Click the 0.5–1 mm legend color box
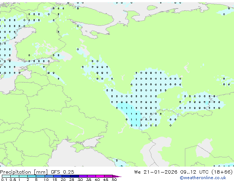 tap(15, 176)
